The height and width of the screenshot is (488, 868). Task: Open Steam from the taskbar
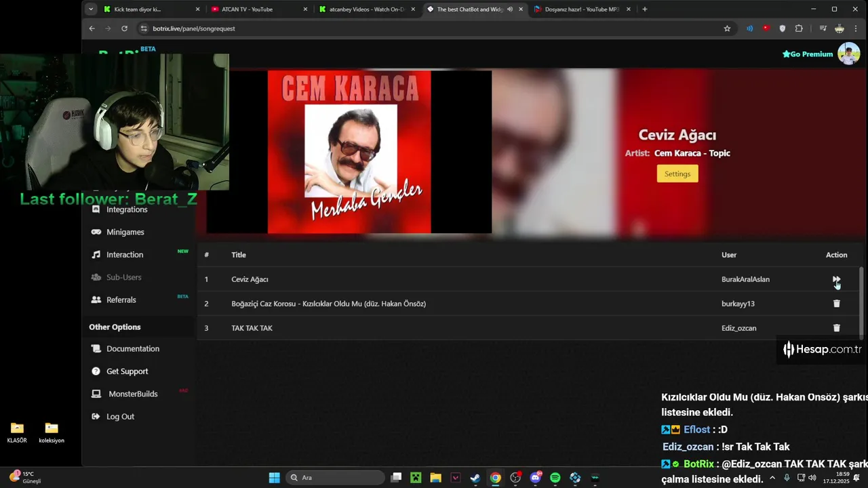coord(475,478)
